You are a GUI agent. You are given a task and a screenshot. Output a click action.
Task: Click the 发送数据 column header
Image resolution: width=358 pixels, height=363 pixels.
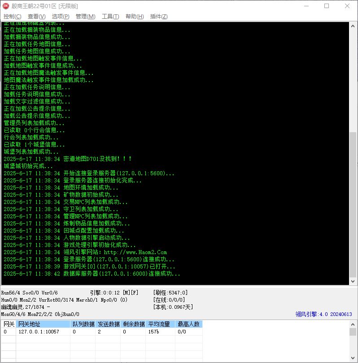pyautogui.click(x=108, y=324)
